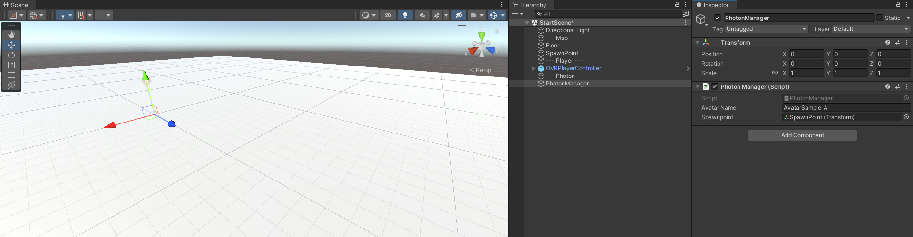This screenshot has height=237, width=913.
Task: Click the green Y axis on orientation gizmo
Action: pos(482,37)
